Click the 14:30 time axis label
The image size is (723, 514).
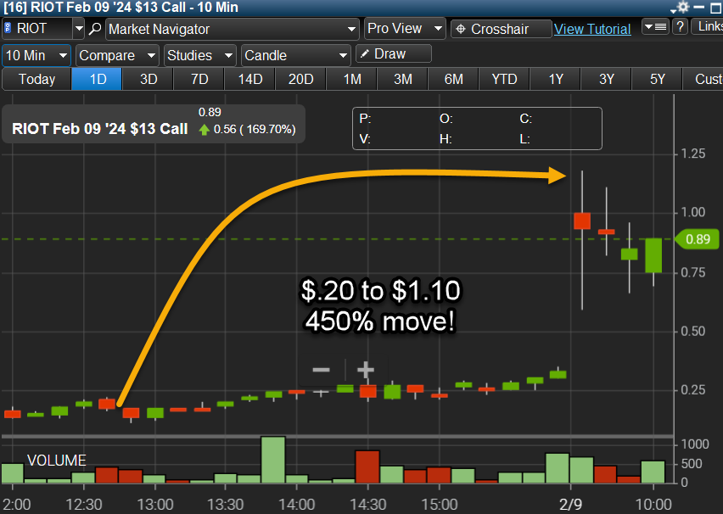(367, 505)
